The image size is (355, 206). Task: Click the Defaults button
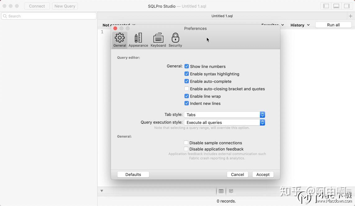tap(133, 174)
